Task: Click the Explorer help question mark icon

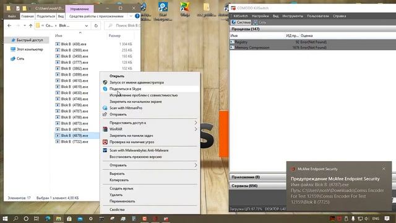Action: (x=137, y=16)
